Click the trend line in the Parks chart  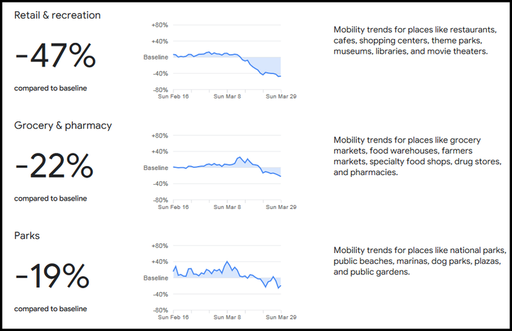click(227, 263)
